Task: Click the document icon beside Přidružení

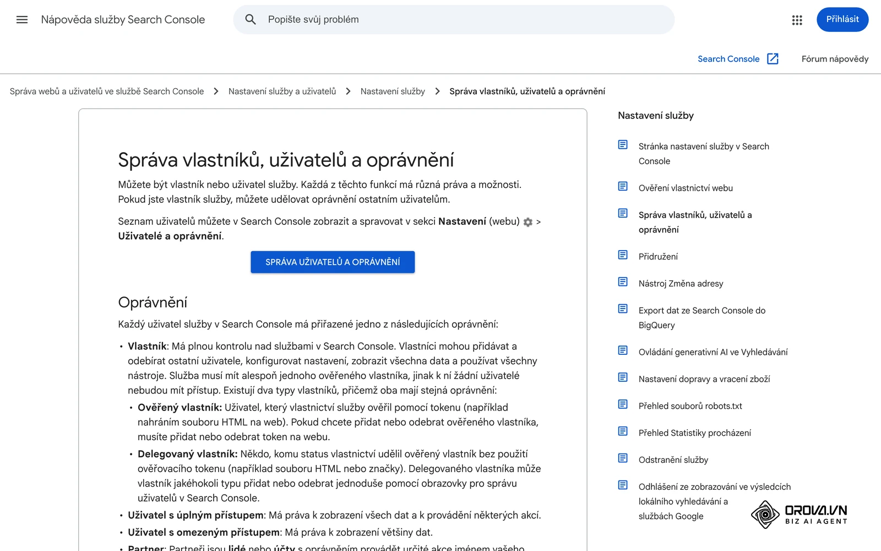Action: (623, 255)
